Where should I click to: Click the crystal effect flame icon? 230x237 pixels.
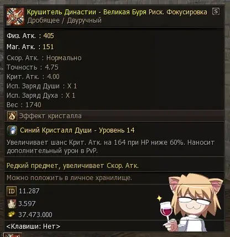(x=12, y=116)
